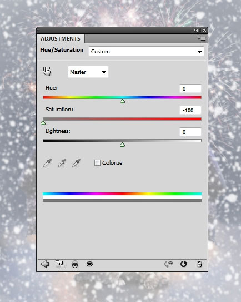Switch panel to expanded view icon
This screenshot has width=241, height=302.
[x=60, y=264]
